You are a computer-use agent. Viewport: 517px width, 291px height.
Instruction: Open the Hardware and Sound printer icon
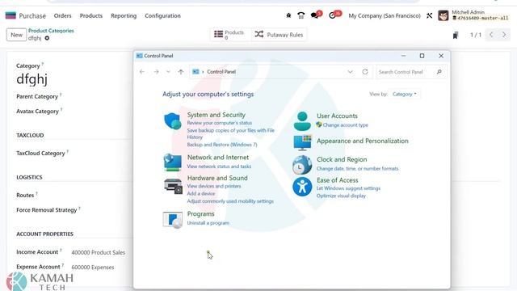pyautogui.click(x=173, y=186)
